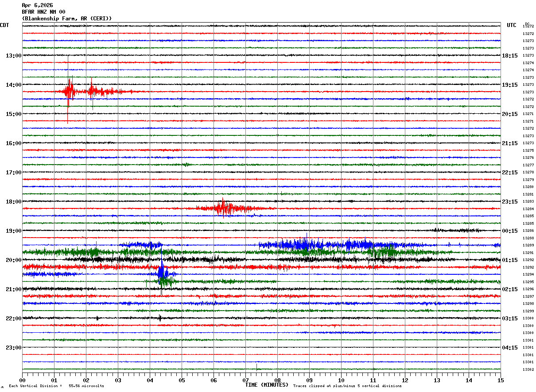This screenshot has height=392, width=536.
Task: Click the 13286 DC offset value
Action: [528, 231]
